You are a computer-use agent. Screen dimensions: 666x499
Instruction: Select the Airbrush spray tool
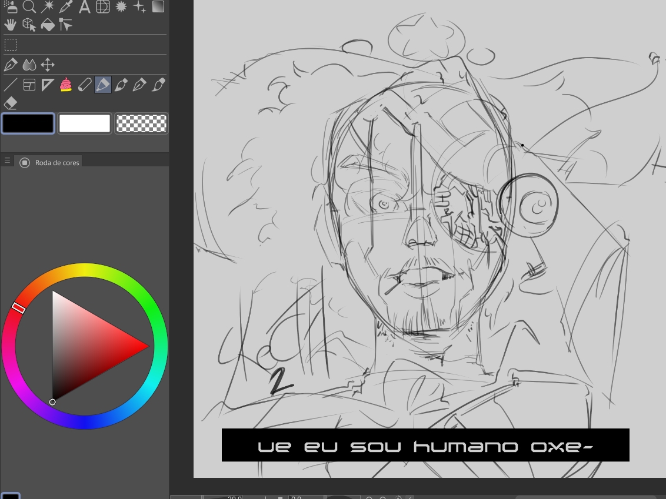[x=10, y=6]
